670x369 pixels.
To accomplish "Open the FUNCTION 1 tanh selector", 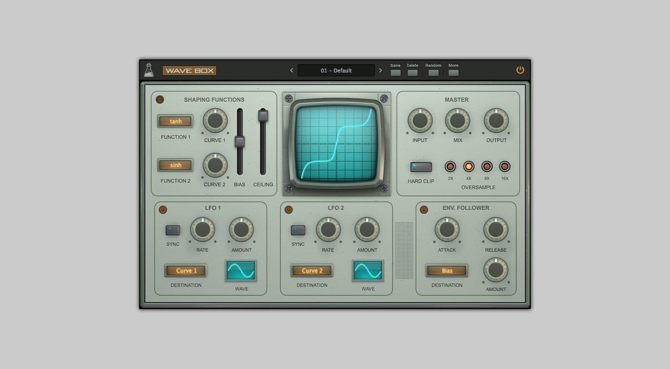I will (x=175, y=122).
